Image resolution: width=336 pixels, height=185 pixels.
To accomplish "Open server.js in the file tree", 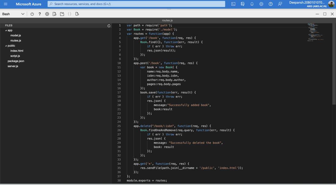I will point(13,66).
